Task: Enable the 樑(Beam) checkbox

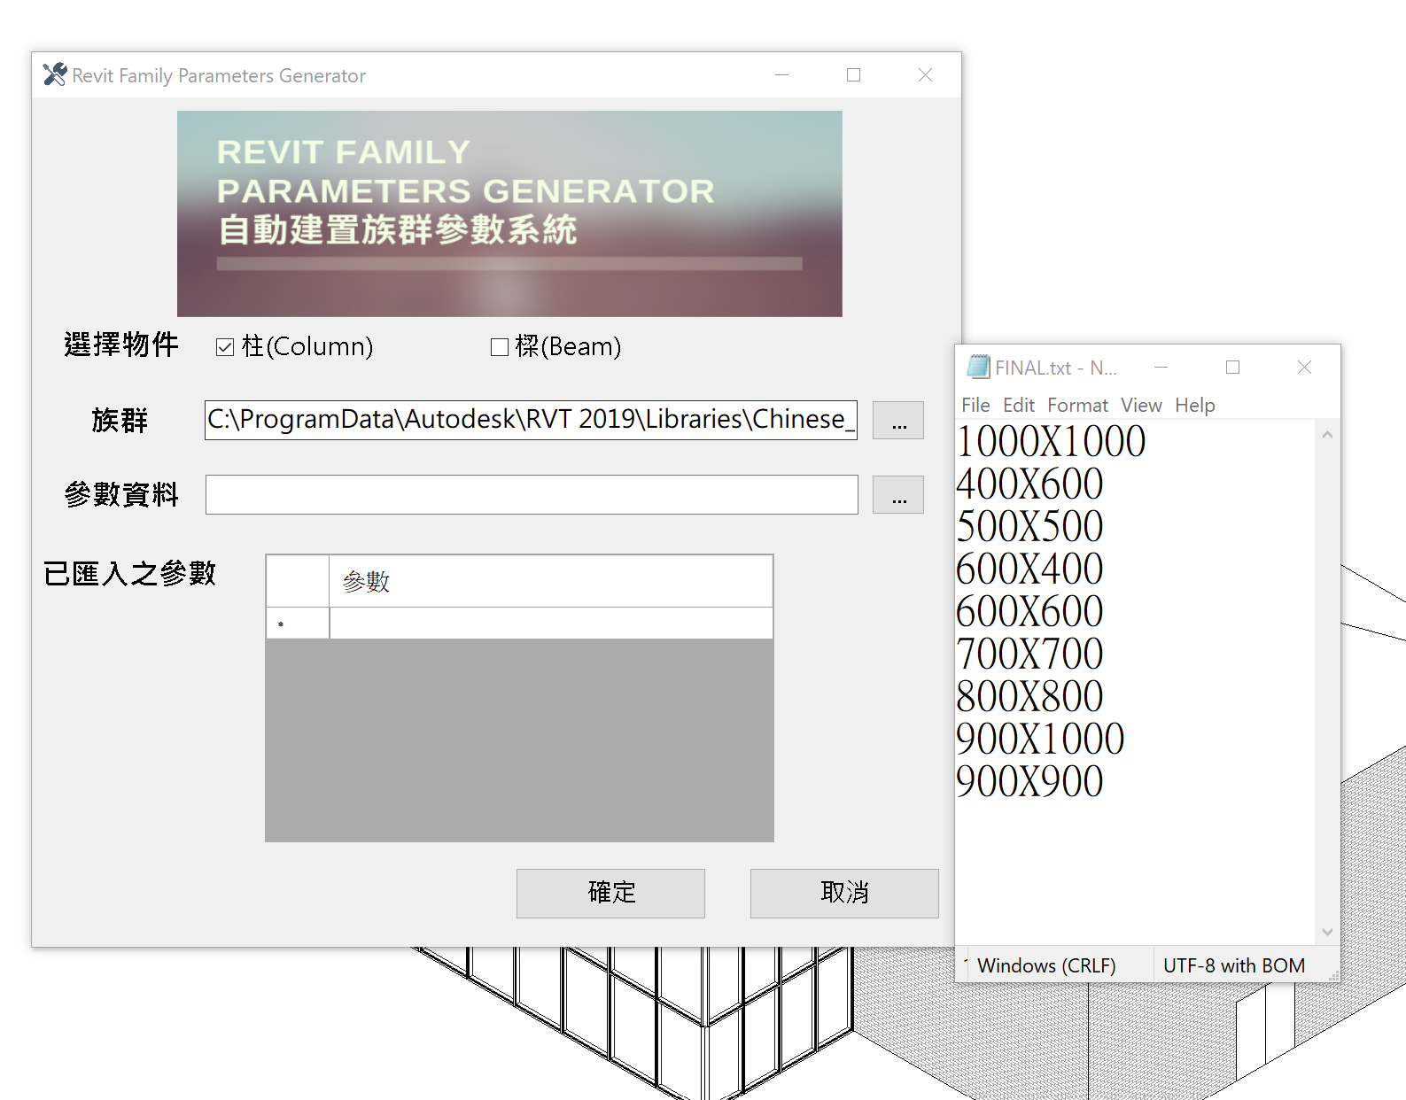Action: (x=500, y=347)
